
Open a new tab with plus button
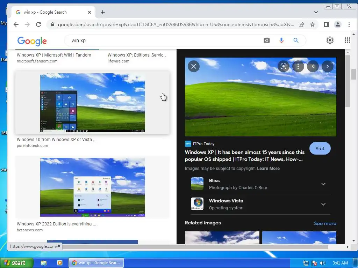(x=103, y=12)
